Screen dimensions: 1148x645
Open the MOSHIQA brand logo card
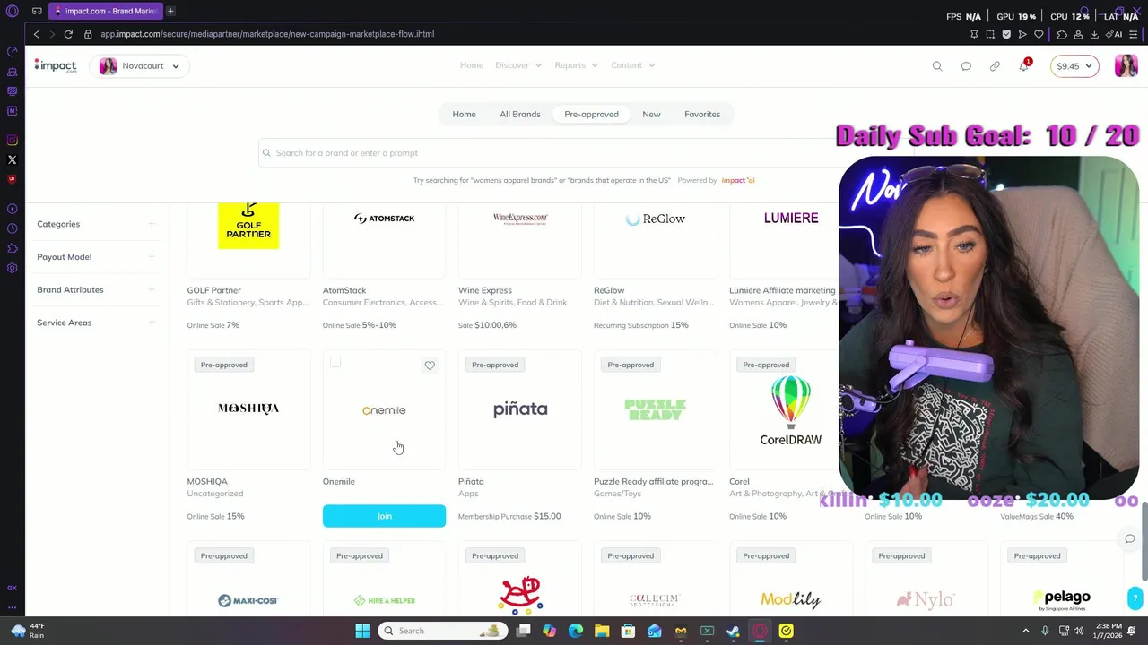[248, 408]
